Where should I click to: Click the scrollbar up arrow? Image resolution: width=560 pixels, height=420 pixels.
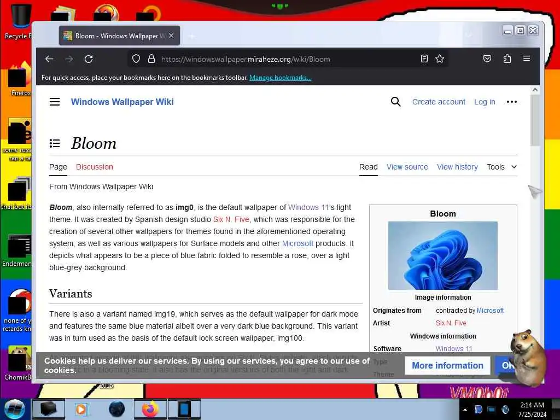coord(535,90)
